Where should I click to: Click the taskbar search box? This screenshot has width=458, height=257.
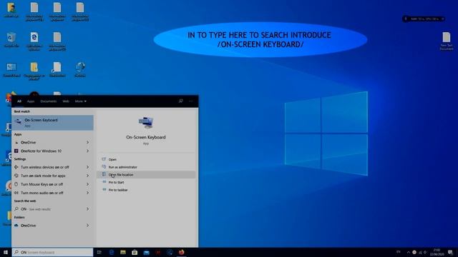pos(52,252)
